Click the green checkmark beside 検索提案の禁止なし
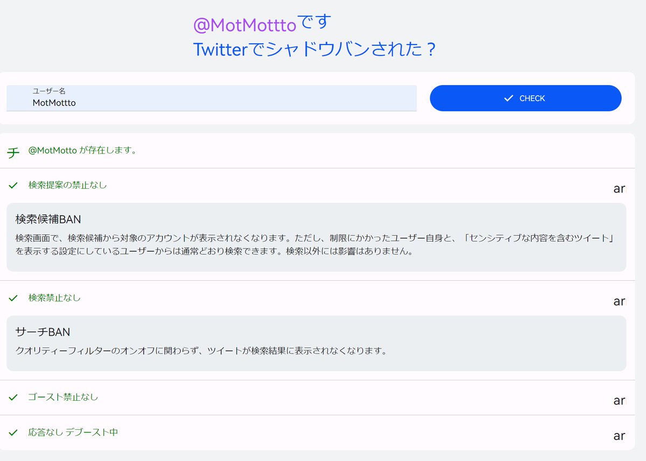 point(13,185)
